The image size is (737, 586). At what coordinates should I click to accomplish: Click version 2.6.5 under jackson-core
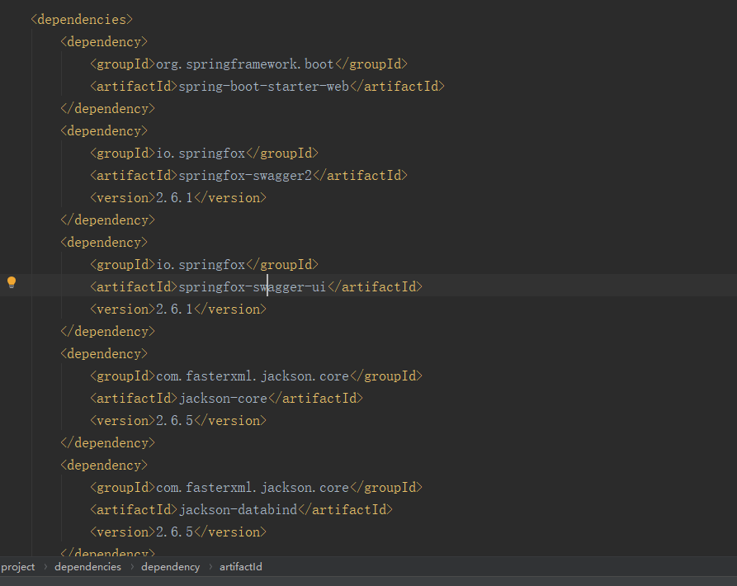(x=174, y=421)
